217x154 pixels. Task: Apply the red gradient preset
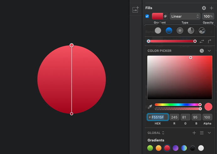pos(167,148)
